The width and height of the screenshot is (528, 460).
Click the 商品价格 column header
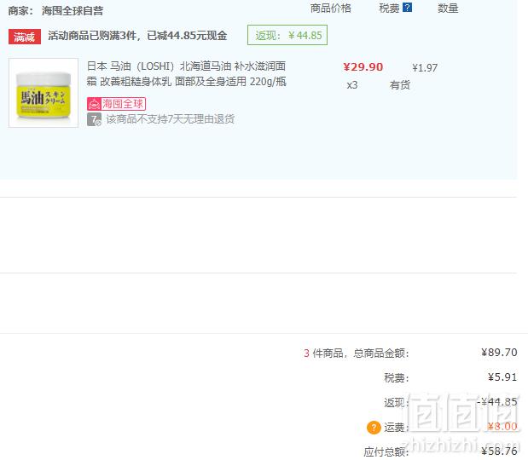pyautogui.click(x=330, y=8)
